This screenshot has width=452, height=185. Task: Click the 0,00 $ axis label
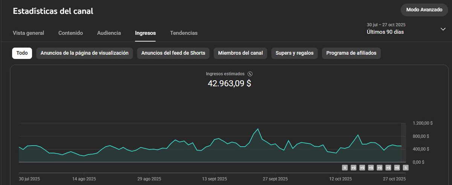(x=419, y=162)
